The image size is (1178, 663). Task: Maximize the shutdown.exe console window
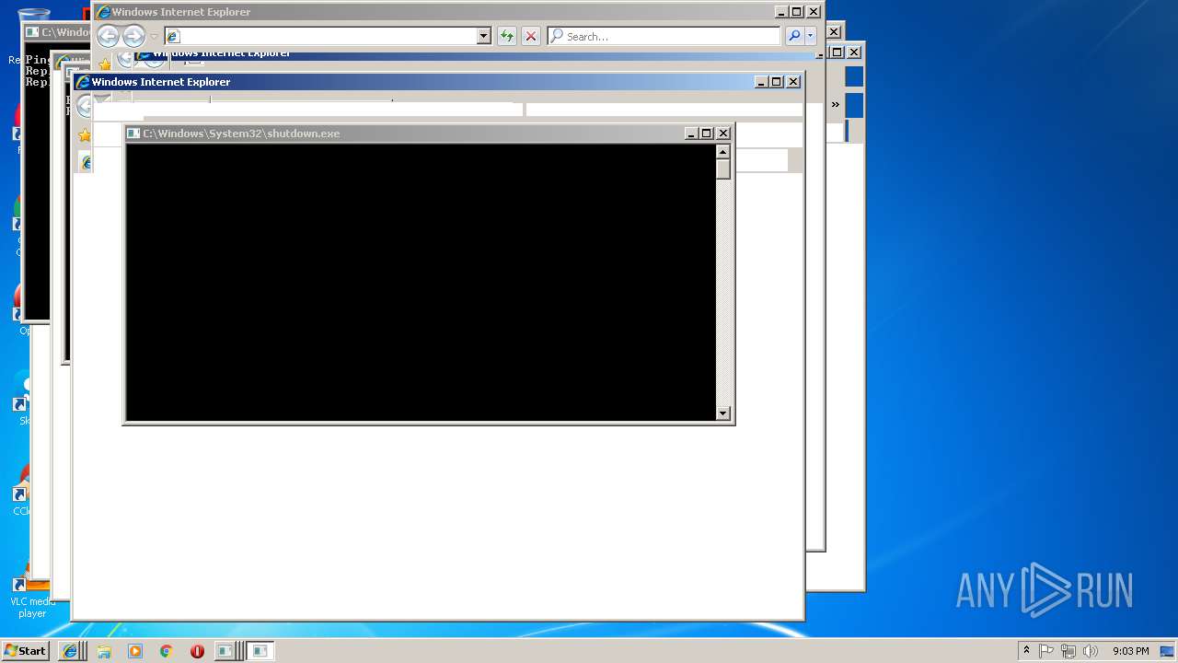coord(707,134)
